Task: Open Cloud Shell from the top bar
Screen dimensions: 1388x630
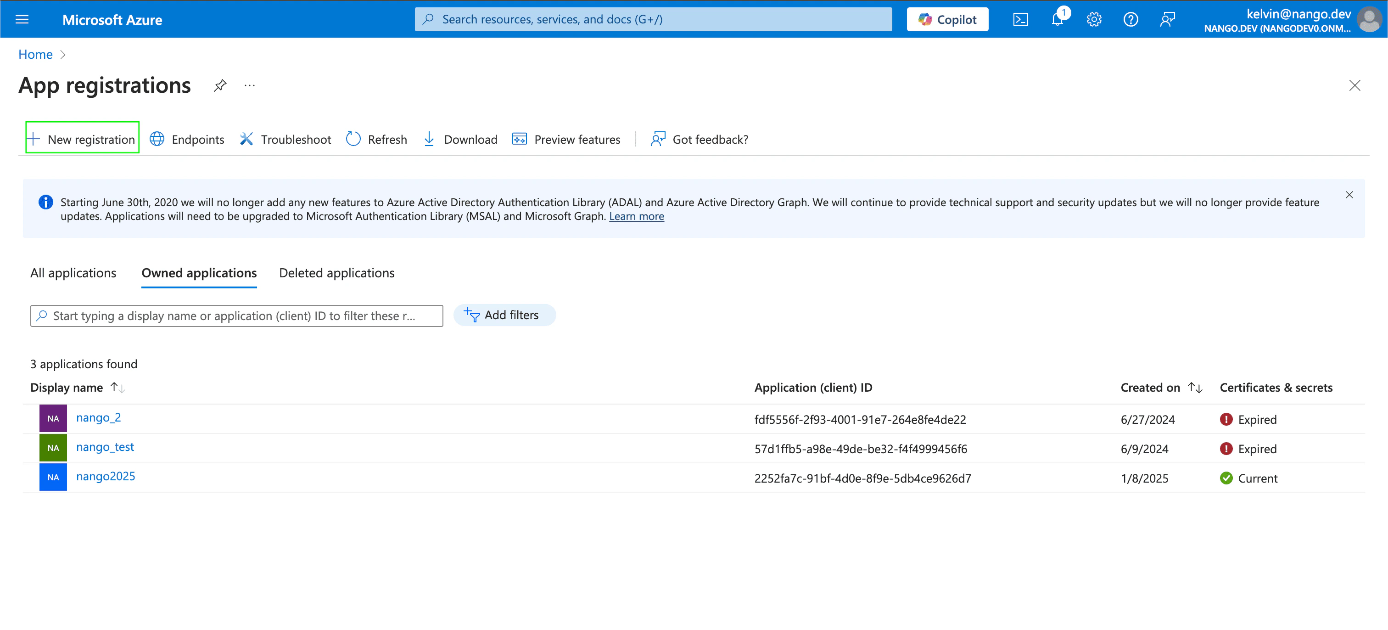Action: 1020,19
